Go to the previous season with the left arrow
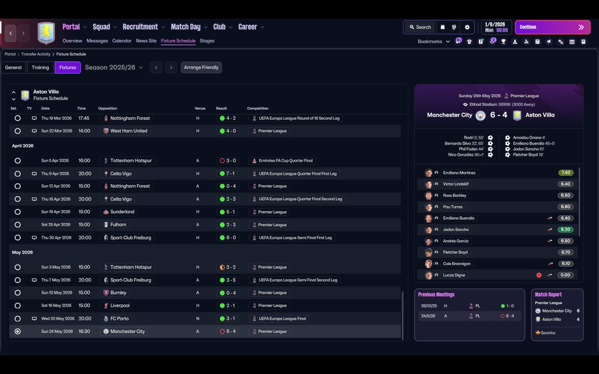 [156, 67]
